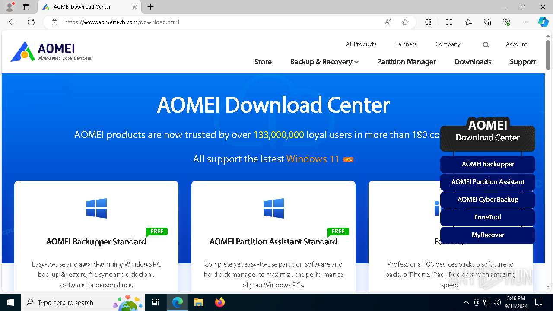Open the Collections icon
The height and width of the screenshot is (311, 553).
(x=487, y=22)
